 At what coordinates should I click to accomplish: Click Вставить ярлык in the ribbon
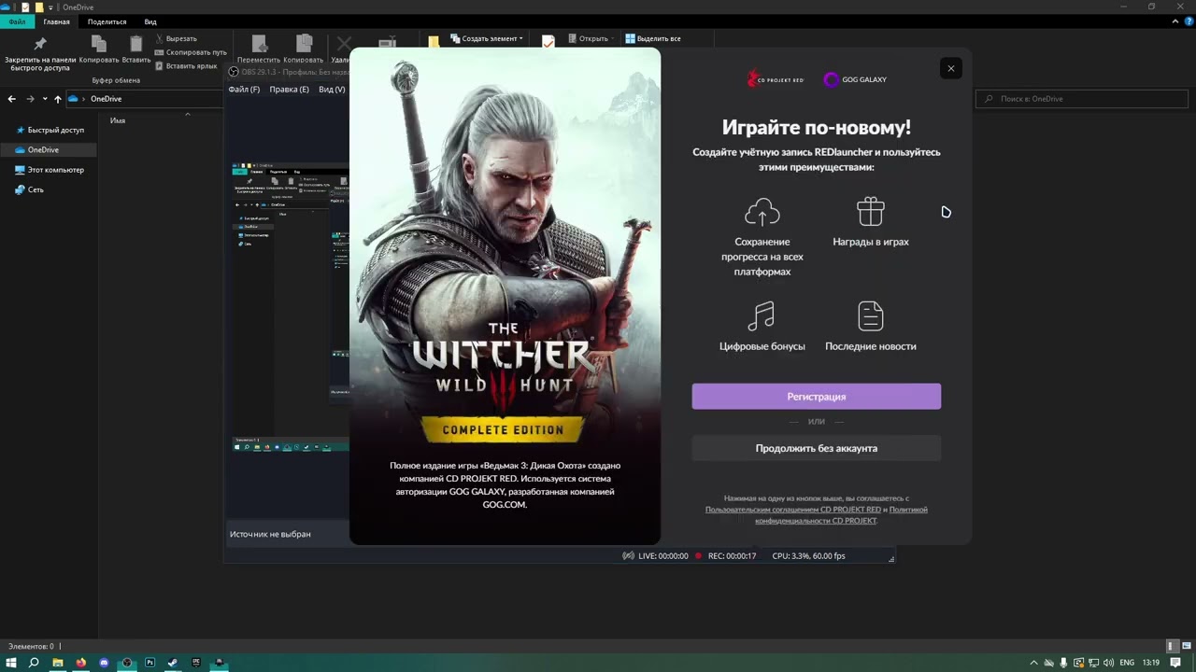click(x=185, y=66)
